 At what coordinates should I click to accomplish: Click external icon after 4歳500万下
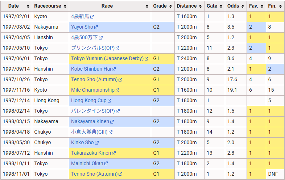point(101,38)
